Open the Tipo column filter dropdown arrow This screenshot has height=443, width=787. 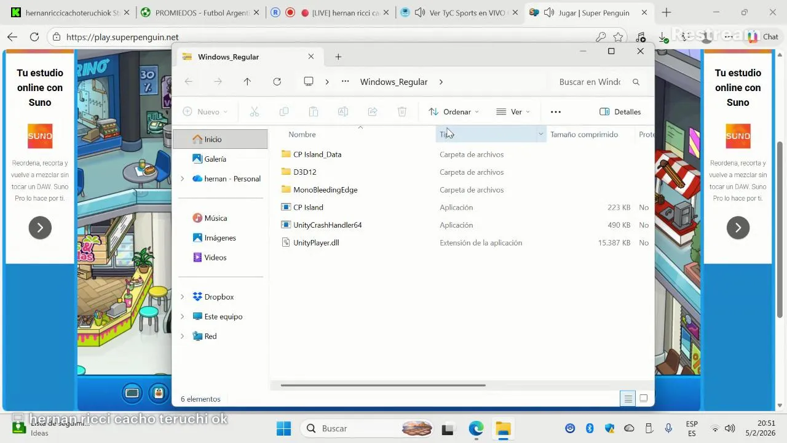(541, 134)
